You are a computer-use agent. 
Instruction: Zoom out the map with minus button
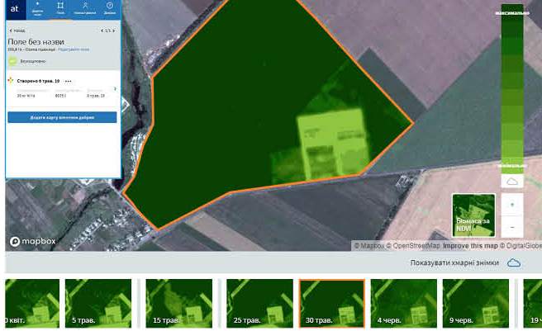[511, 225]
